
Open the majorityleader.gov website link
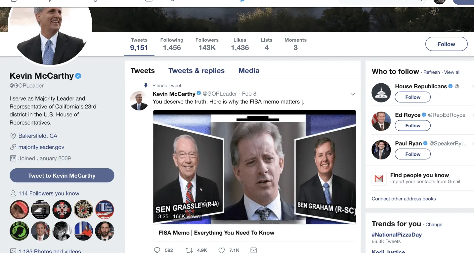[41, 147]
